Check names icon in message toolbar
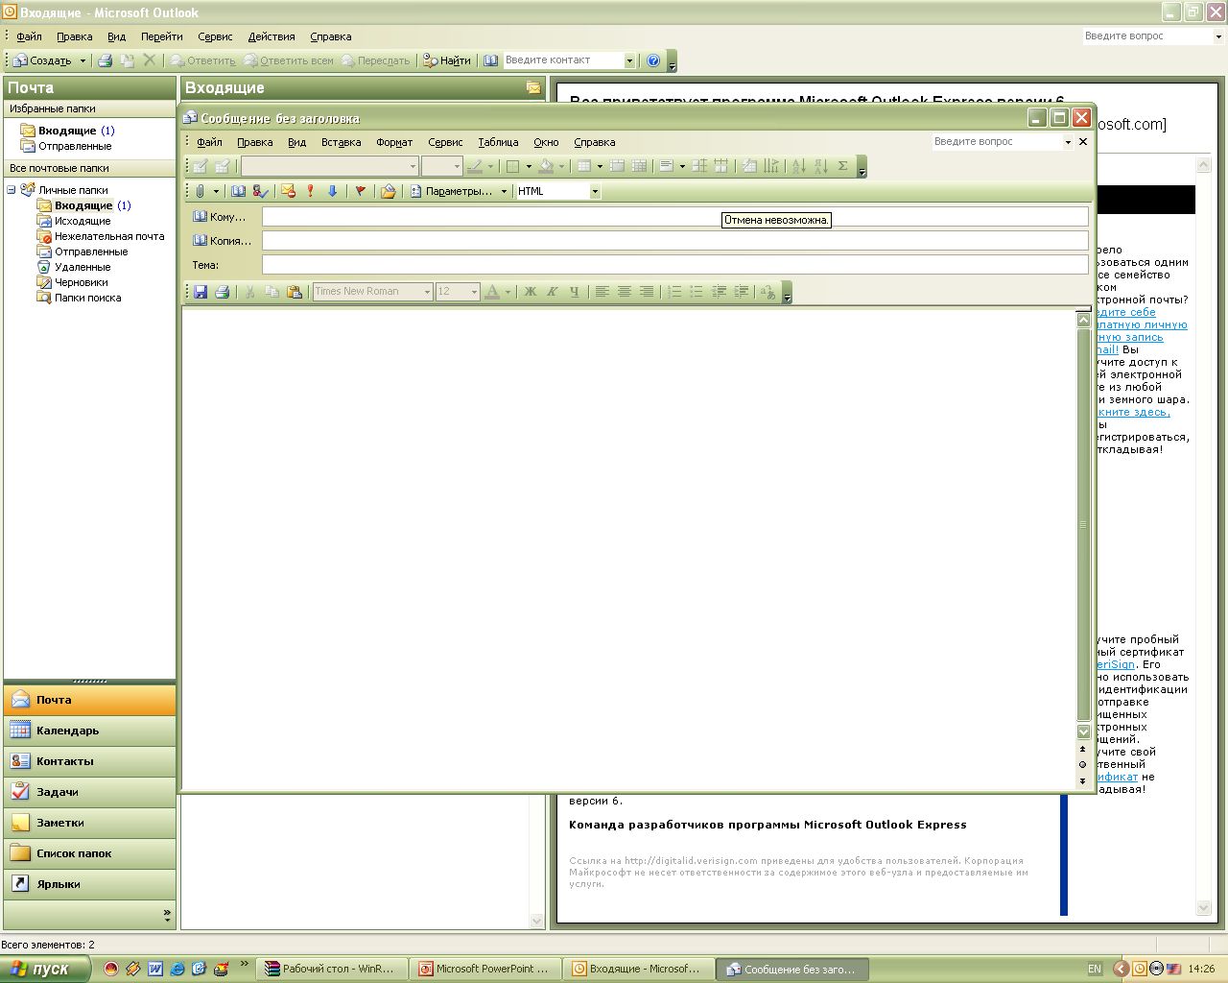 [260, 191]
